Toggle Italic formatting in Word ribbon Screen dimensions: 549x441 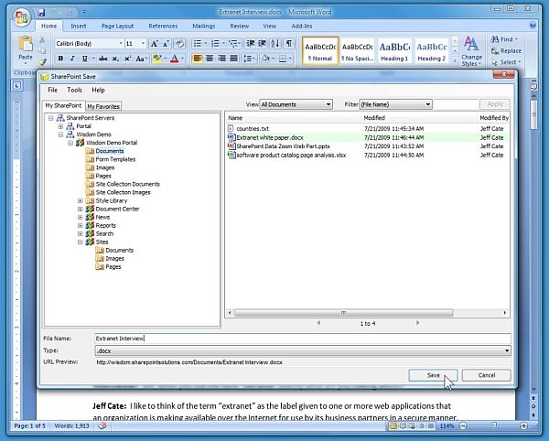pos(72,59)
